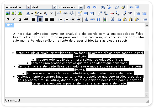Click the Undo arrow icon
Viewport: 154px width, 108px height.
[x=88, y=7]
